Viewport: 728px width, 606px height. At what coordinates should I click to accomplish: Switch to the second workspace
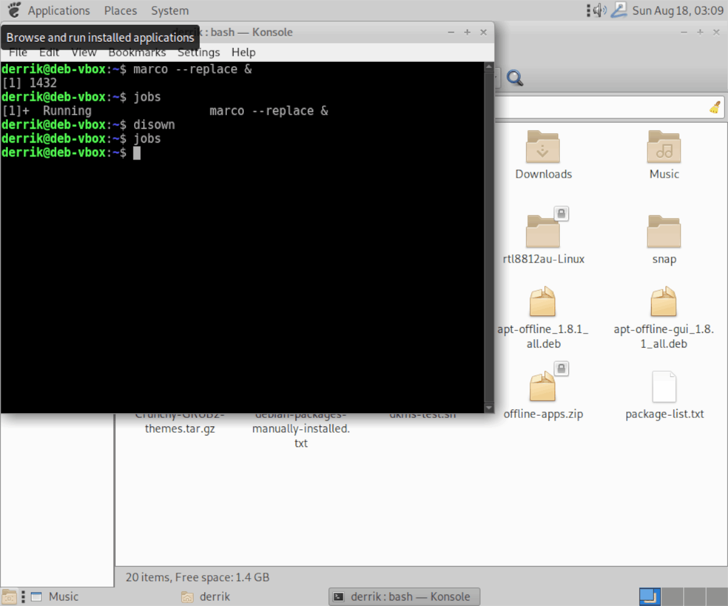click(672, 596)
